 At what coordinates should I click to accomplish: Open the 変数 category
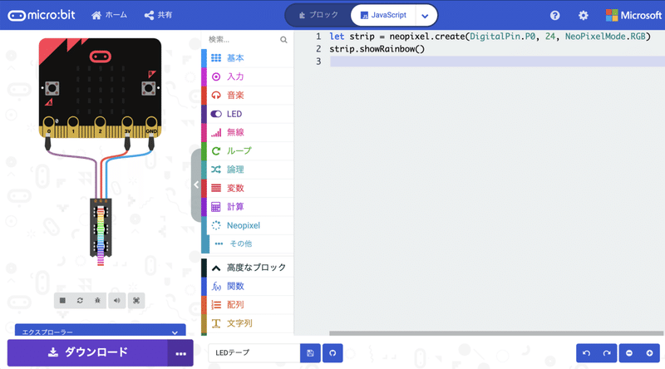click(248, 189)
